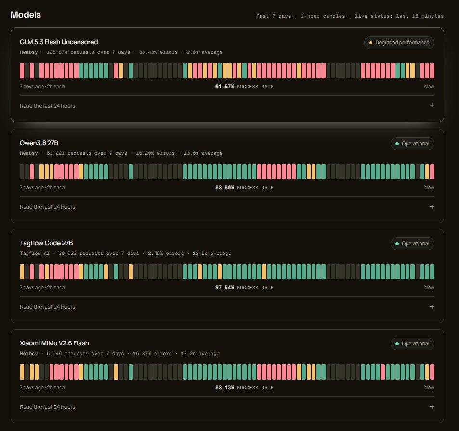Click last red candle in Xiaomi MiMo timeline
Screen dimensions: 459x431
pos(432,372)
